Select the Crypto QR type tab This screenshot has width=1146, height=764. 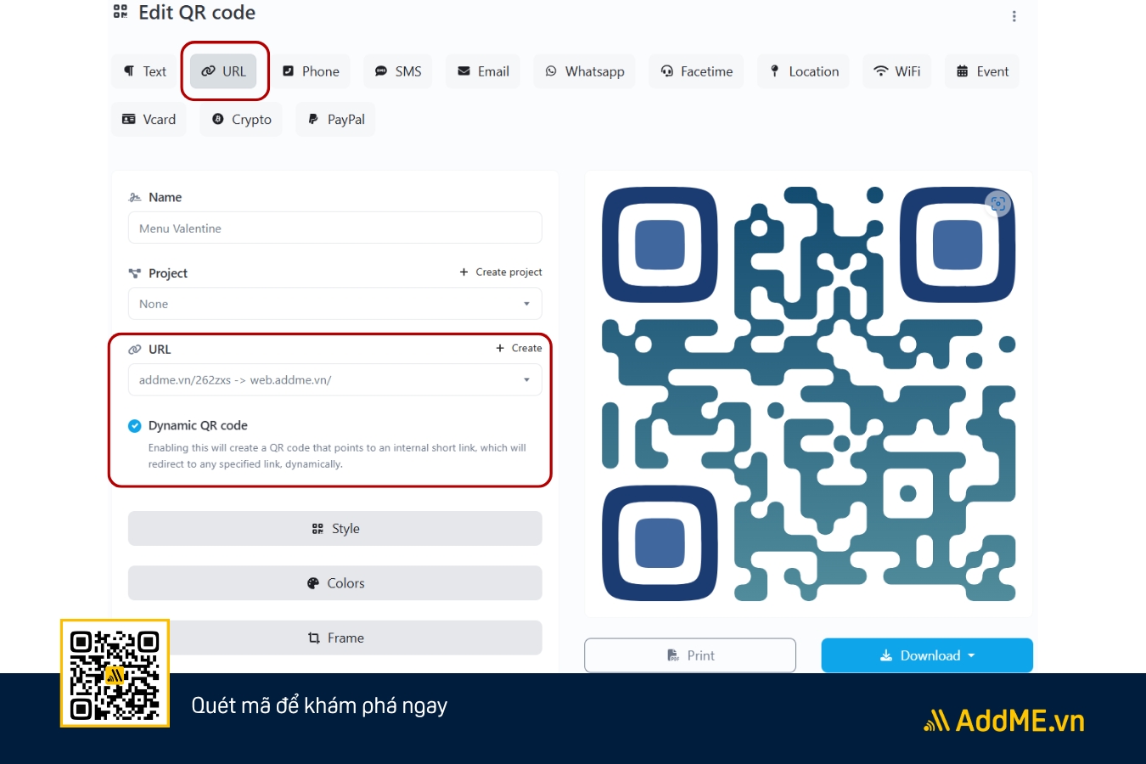tap(241, 119)
